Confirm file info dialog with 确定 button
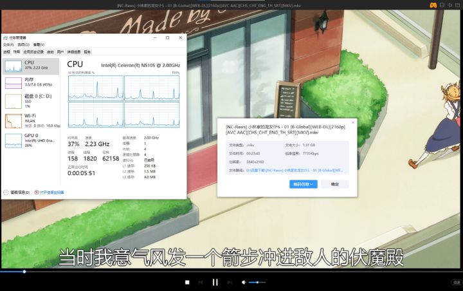The height and width of the screenshot is (291, 463). [335, 184]
